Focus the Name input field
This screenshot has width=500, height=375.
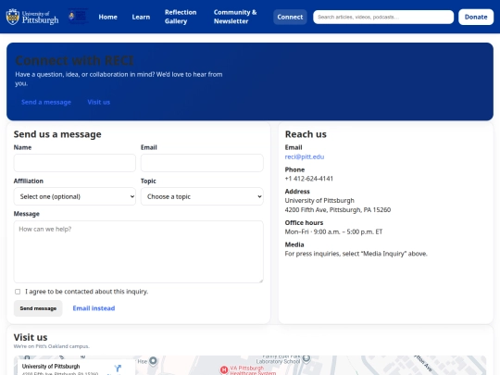click(x=75, y=163)
